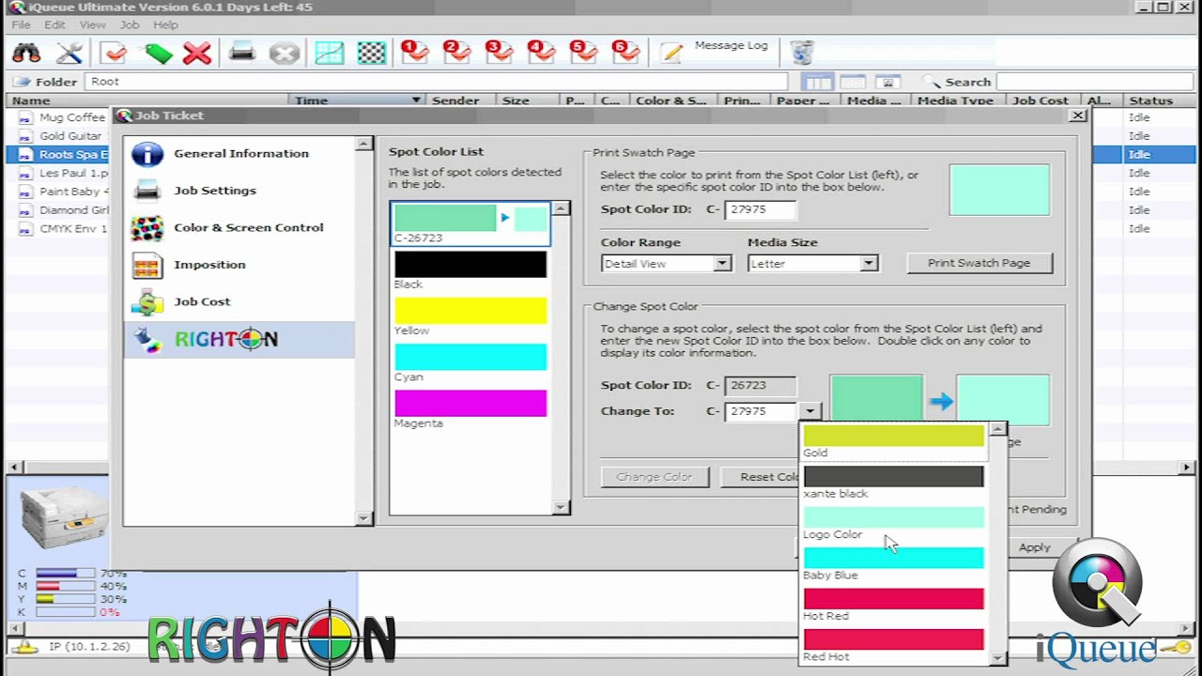
Task: Click the numbered 3 checkmark icon
Action: tap(499, 53)
